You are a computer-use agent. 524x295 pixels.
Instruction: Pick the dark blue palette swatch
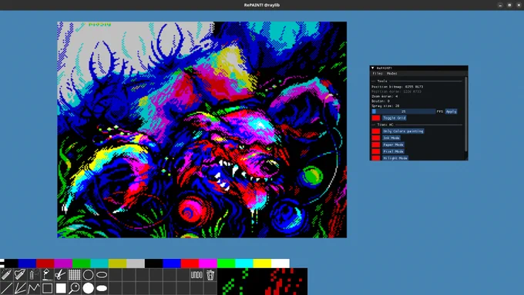[27, 264]
